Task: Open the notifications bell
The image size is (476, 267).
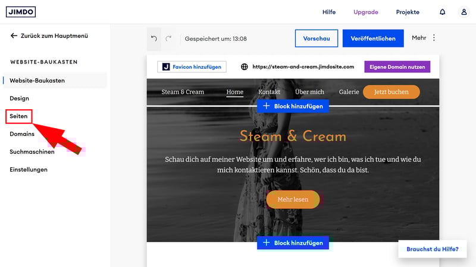Action: pyautogui.click(x=442, y=12)
